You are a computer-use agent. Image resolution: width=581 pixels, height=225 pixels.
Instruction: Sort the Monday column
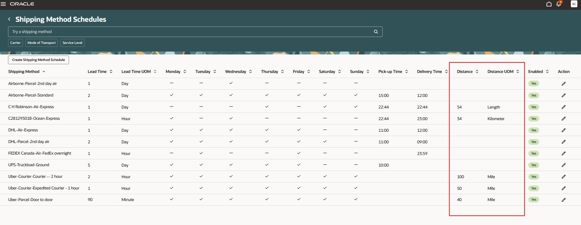click(x=185, y=71)
